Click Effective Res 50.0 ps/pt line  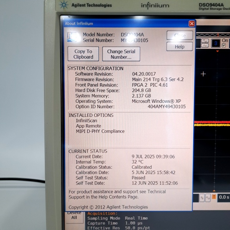click(x=119, y=228)
